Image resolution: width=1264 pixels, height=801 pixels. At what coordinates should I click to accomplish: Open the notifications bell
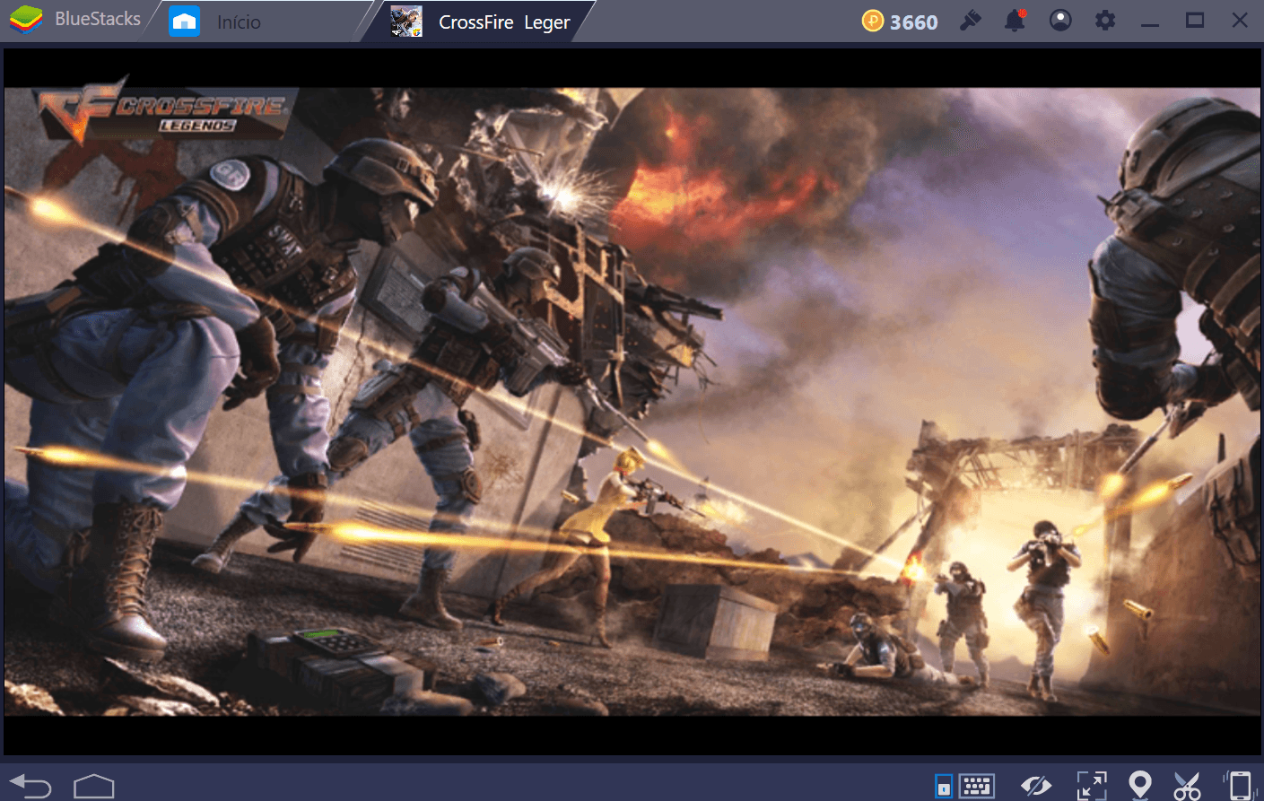[x=1015, y=20]
